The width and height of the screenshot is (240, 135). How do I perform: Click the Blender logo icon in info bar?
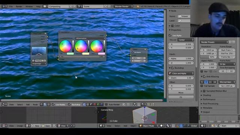tap(138, 6)
